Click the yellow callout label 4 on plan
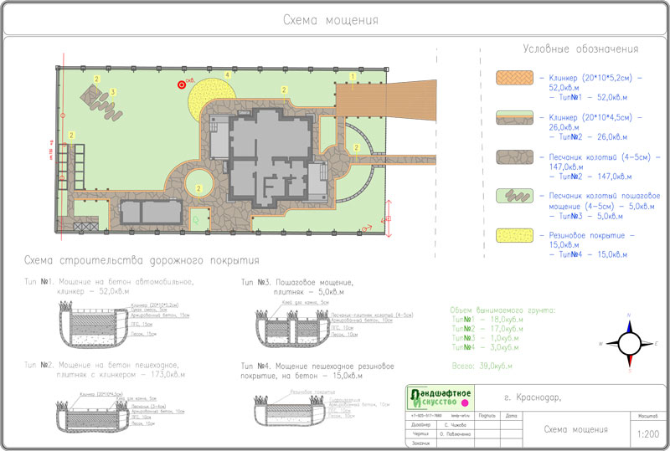The width and height of the screenshot is (670, 451). [228, 74]
